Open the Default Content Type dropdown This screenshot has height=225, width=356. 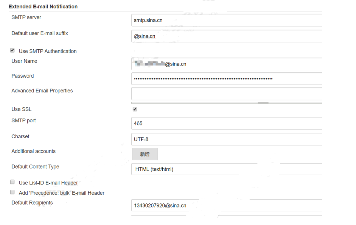tap(227, 169)
